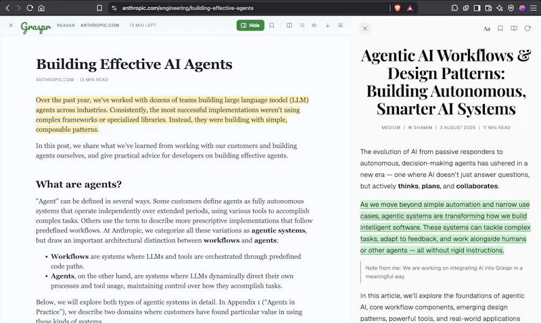541x323 pixels.
Task: Bookmark this page from the browser toolbar
Action: 99,8
